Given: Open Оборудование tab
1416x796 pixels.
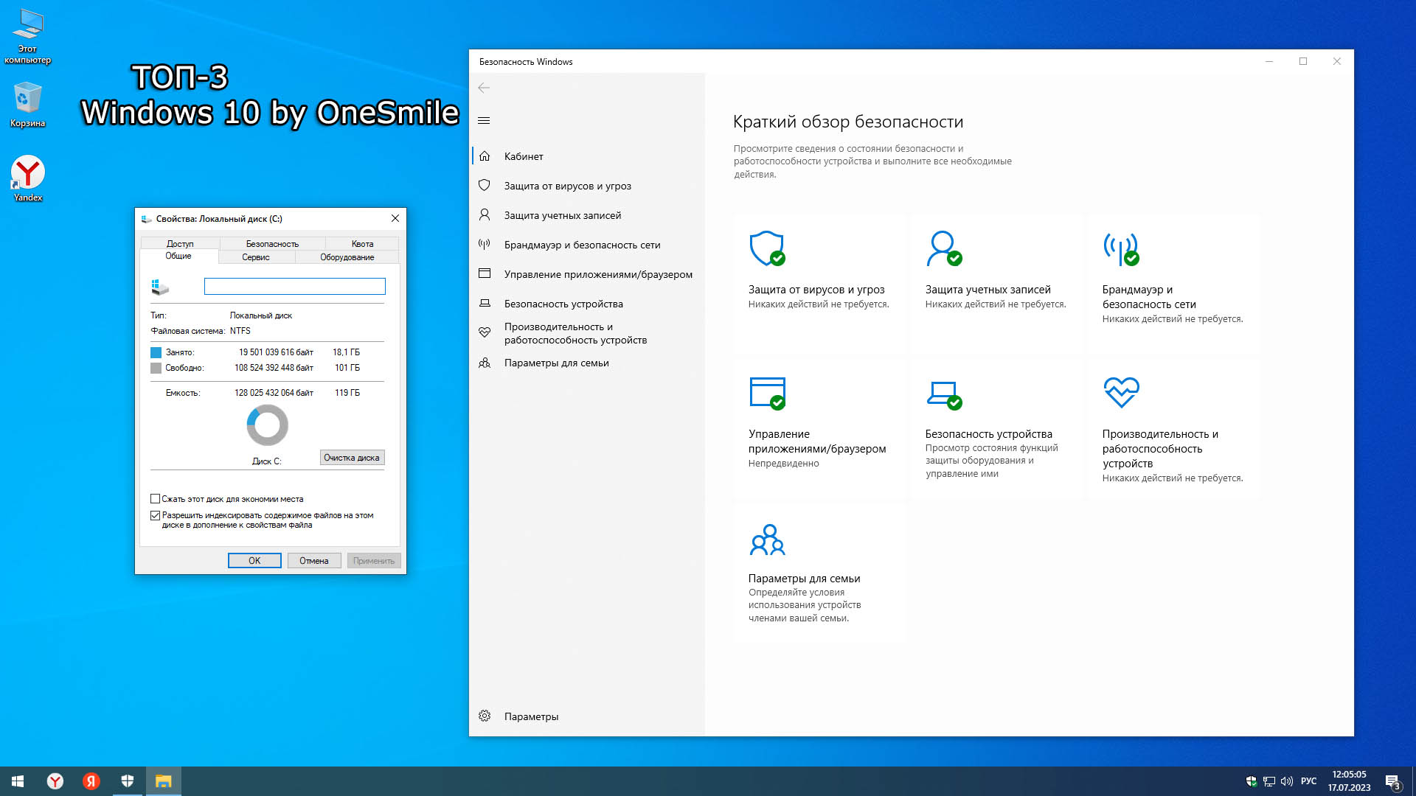Looking at the screenshot, I should click(347, 257).
